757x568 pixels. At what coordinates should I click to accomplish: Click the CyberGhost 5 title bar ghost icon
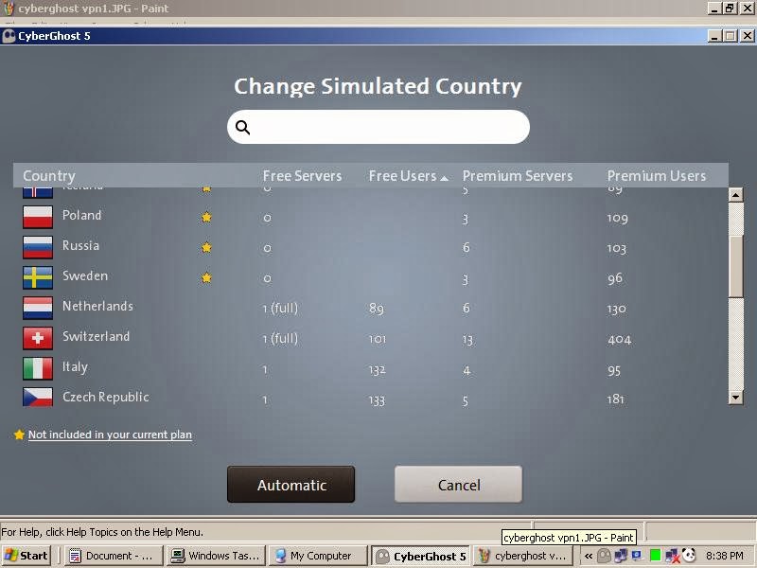point(9,36)
